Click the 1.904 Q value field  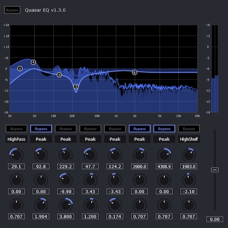(41, 217)
